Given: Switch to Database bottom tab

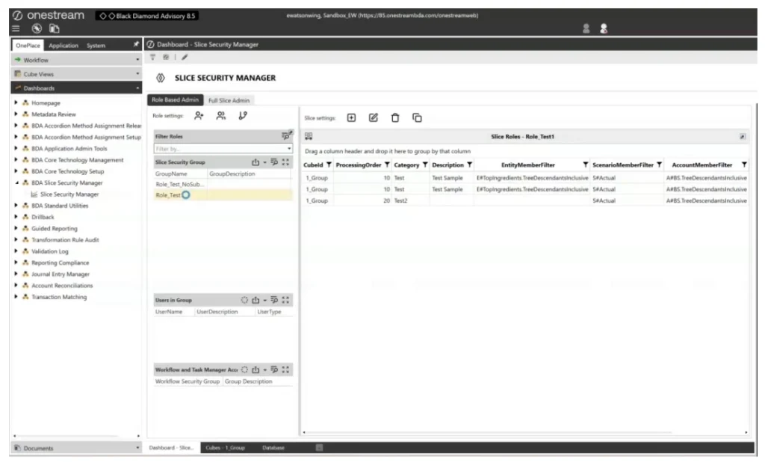Looking at the screenshot, I should [273, 447].
